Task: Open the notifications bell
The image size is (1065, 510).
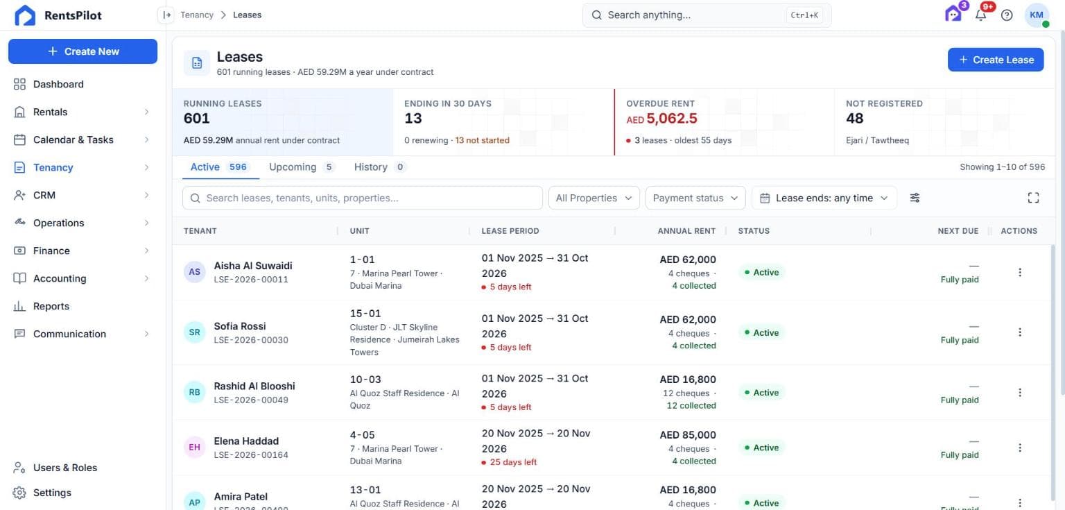Action: (980, 15)
